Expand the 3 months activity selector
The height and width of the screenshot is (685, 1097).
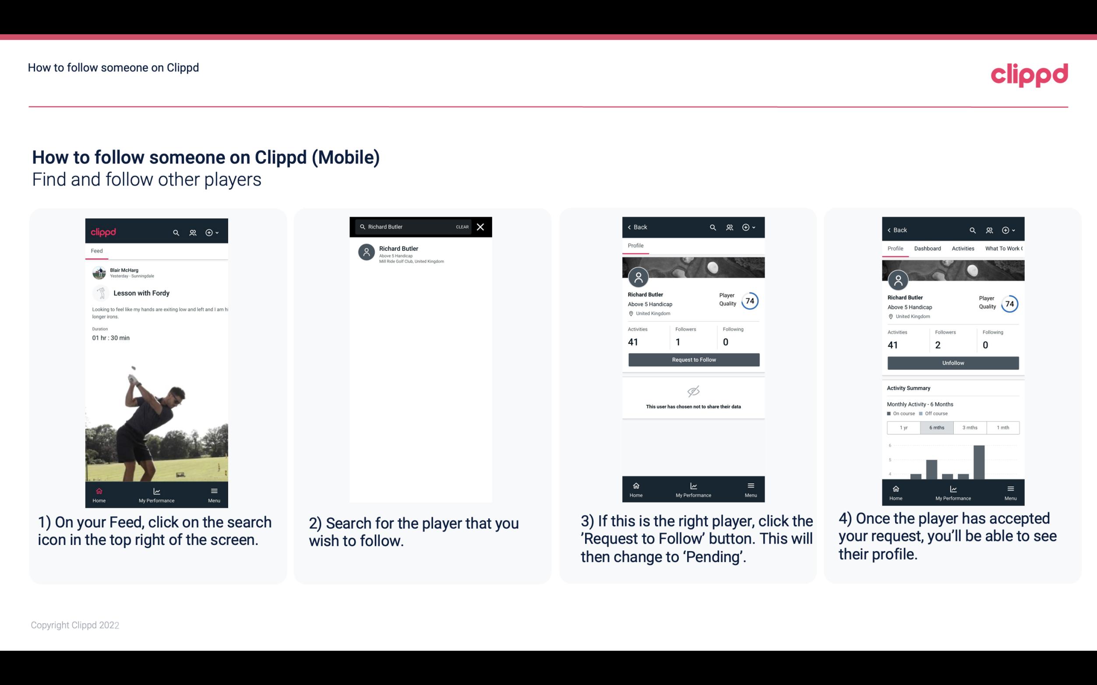pyautogui.click(x=970, y=427)
